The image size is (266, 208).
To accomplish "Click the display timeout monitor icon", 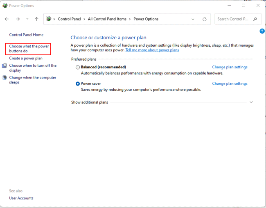I will tap(5, 66).
